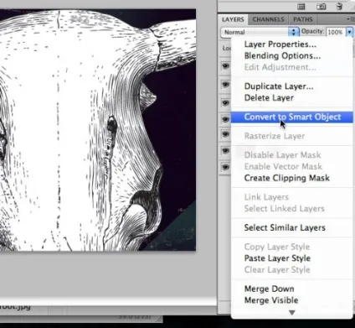Select Create Clipping Mask entry
The image size is (355, 328).
[x=287, y=178]
